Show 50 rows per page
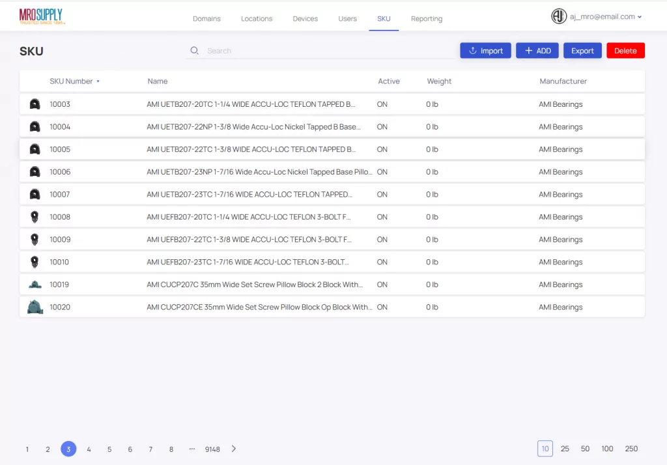667x465 pixels. point(586,449)
